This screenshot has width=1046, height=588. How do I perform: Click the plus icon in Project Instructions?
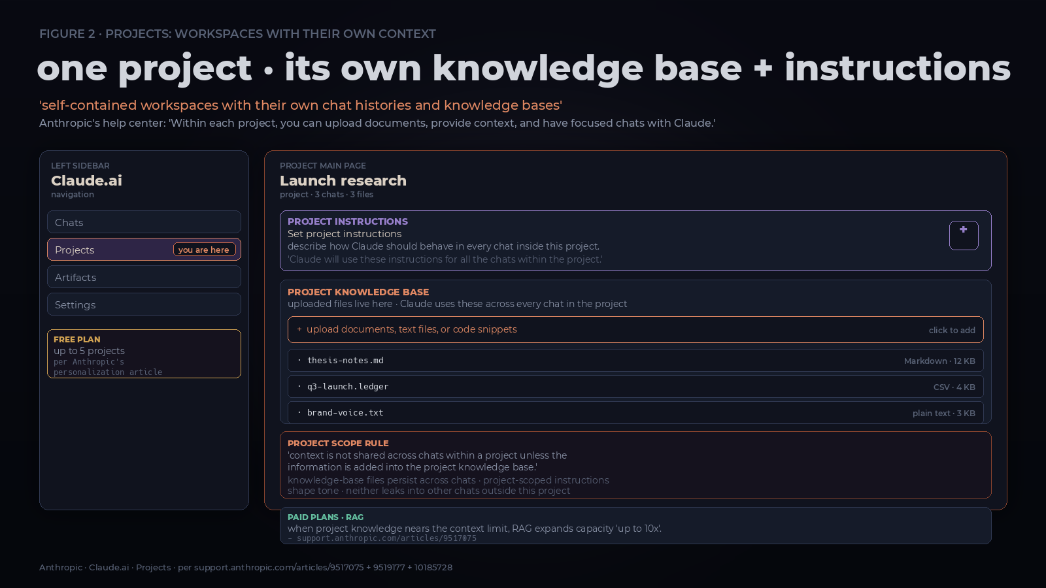[x=964, y=235]
